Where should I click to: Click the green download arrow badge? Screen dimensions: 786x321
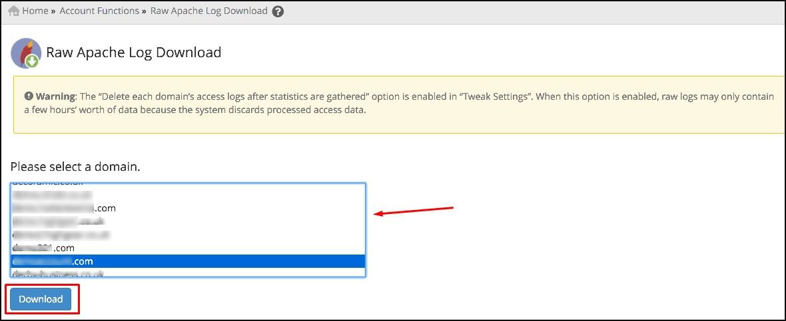click(x=33, y=62)
